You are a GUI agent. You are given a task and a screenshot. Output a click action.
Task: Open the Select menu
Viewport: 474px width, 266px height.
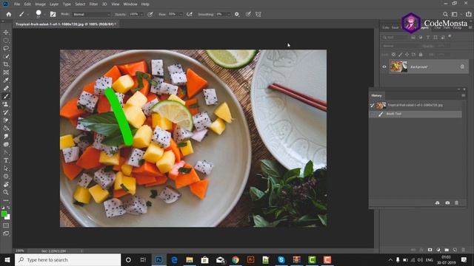tap(80, 4)
